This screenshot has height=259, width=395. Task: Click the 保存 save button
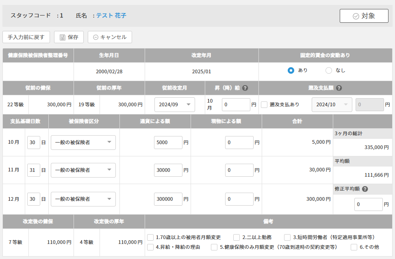(x=69, y=37)
